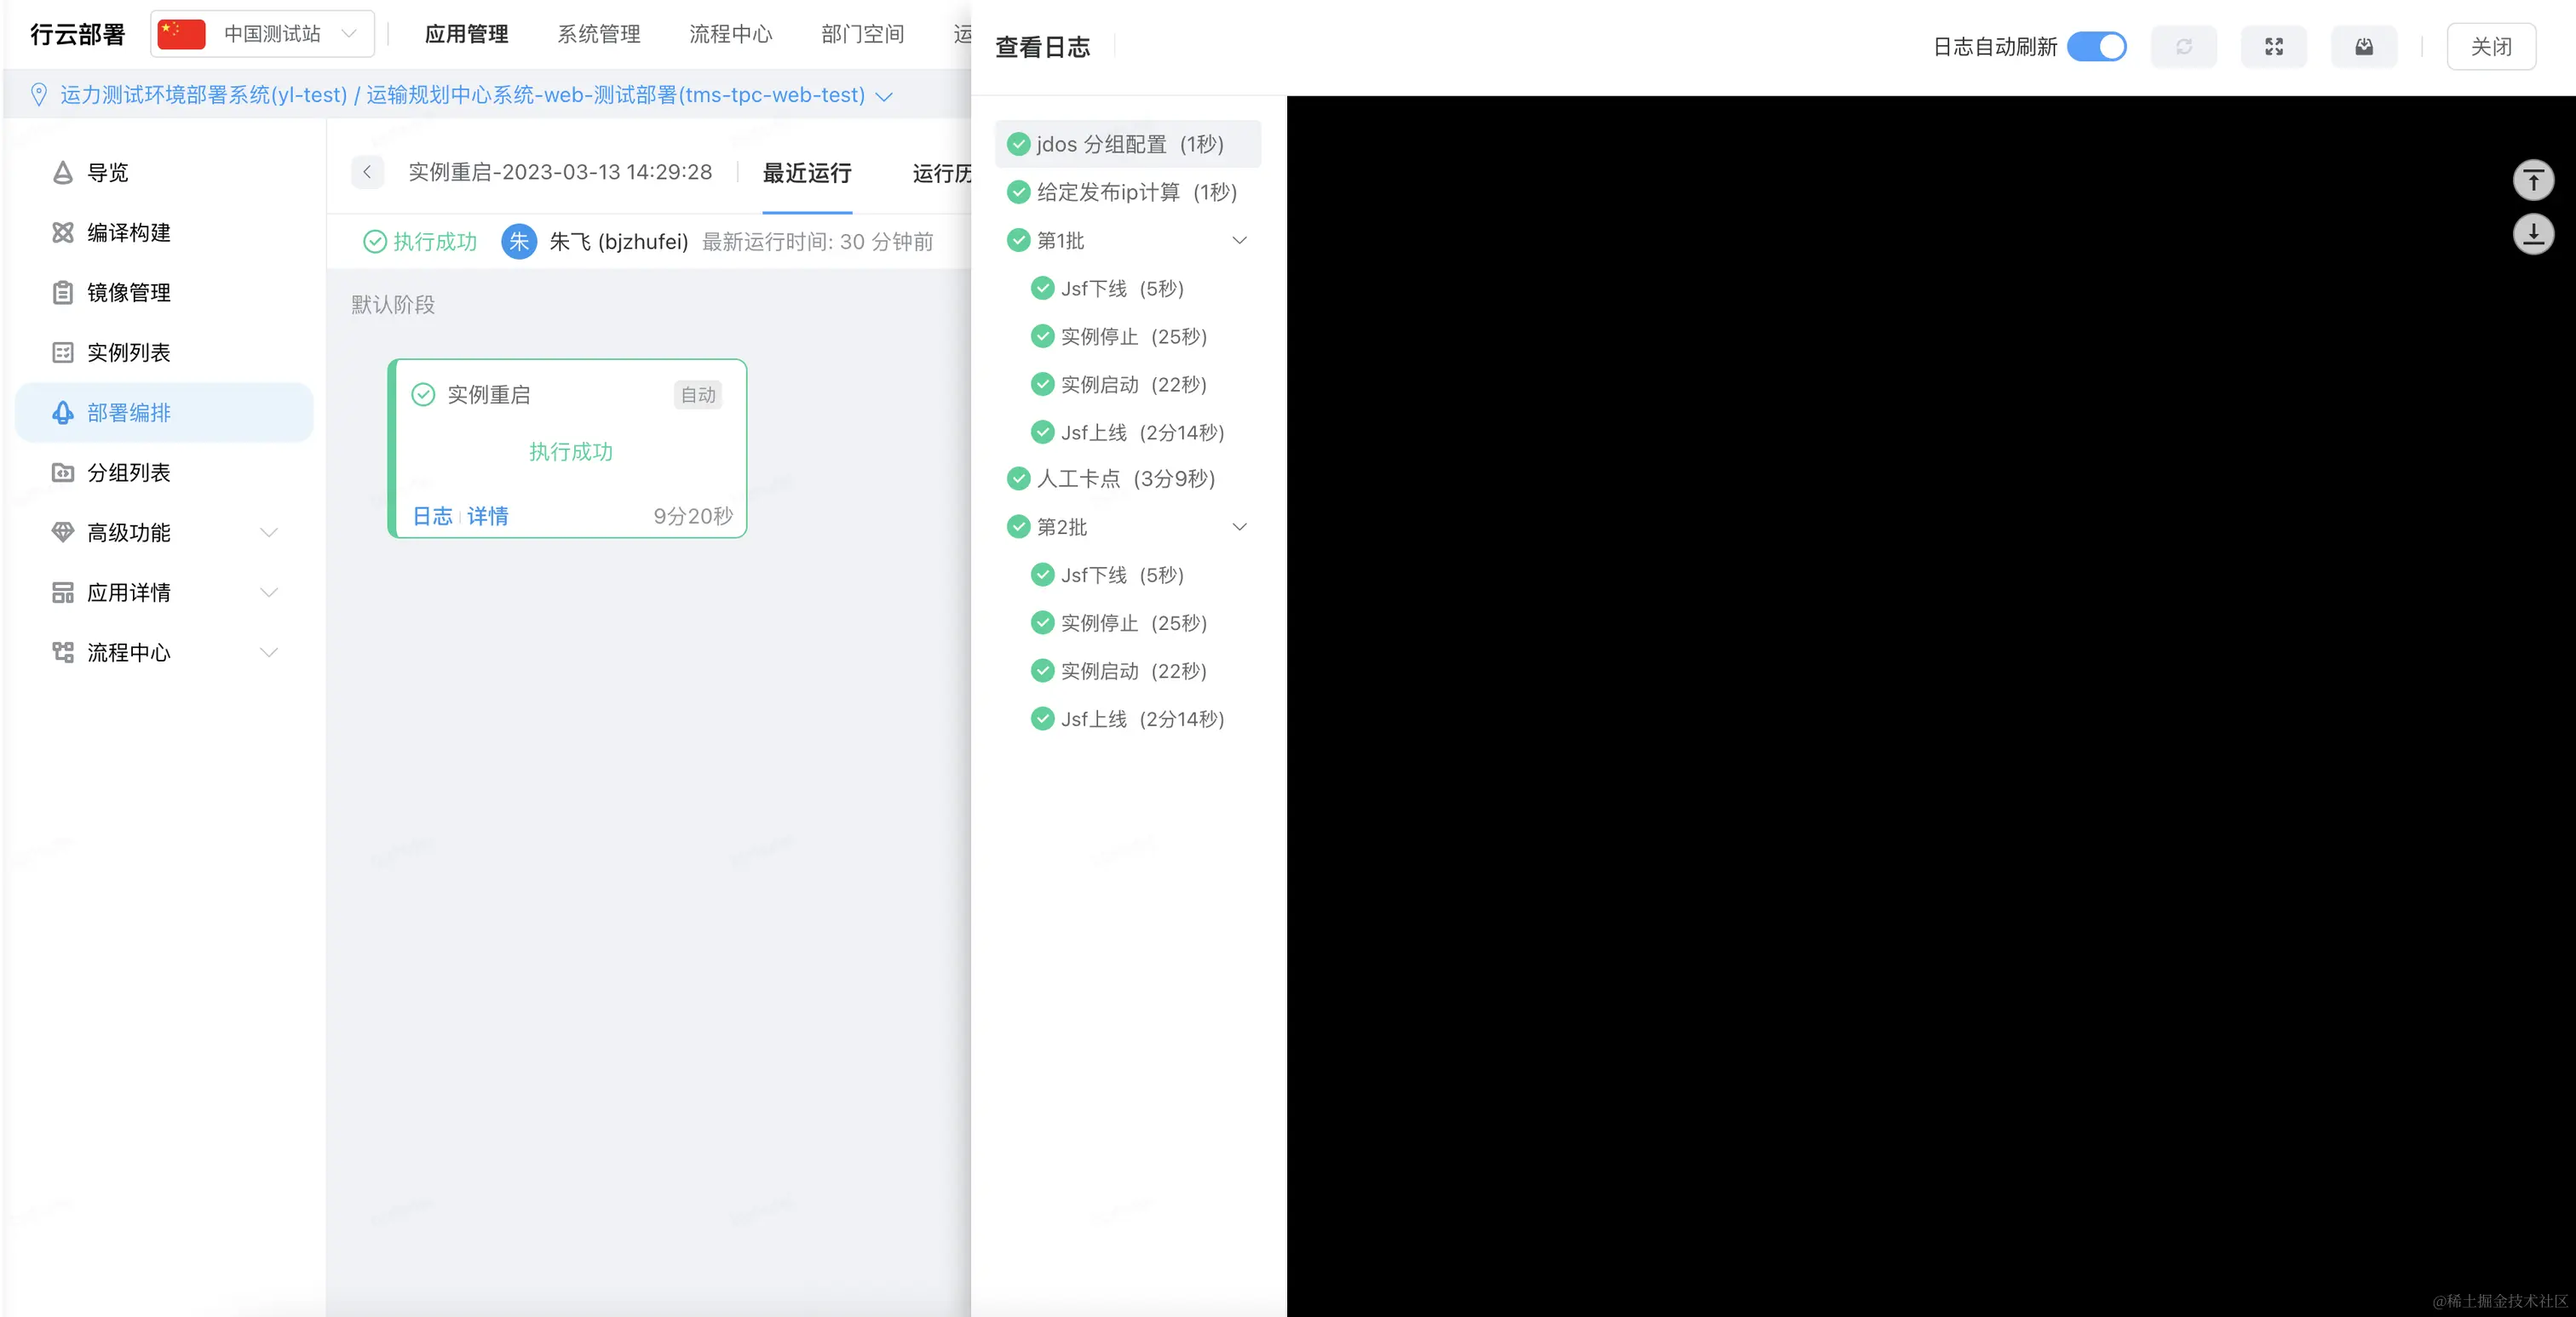The width and height of the screenshot is (2576, 1317).
Task: Click the fullscreen expand log icon
Action: (x=2273, y=47)
